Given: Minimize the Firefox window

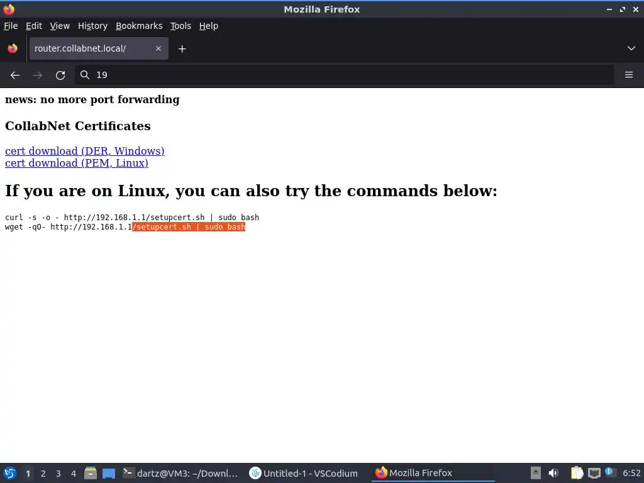Looking at the screenshot, I should [x=609, y=9].
